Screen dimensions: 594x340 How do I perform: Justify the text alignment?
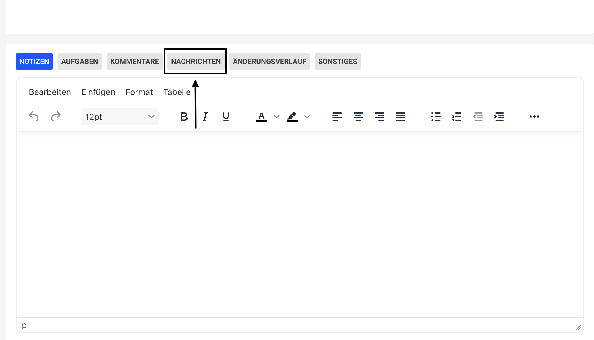click(x=400, y=117)
